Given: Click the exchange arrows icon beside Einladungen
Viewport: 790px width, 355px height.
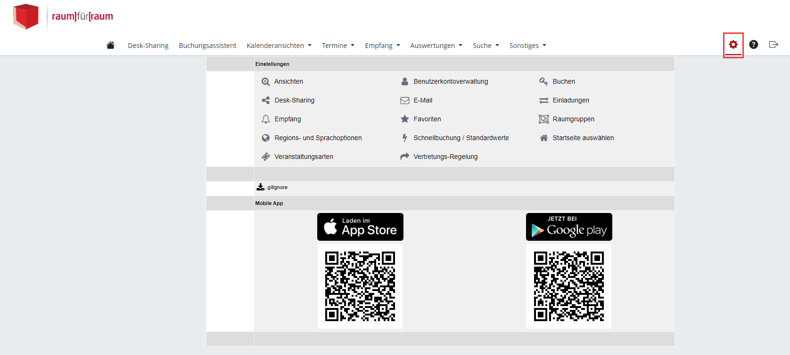Looking at the screenshot, I should point(544,101).
